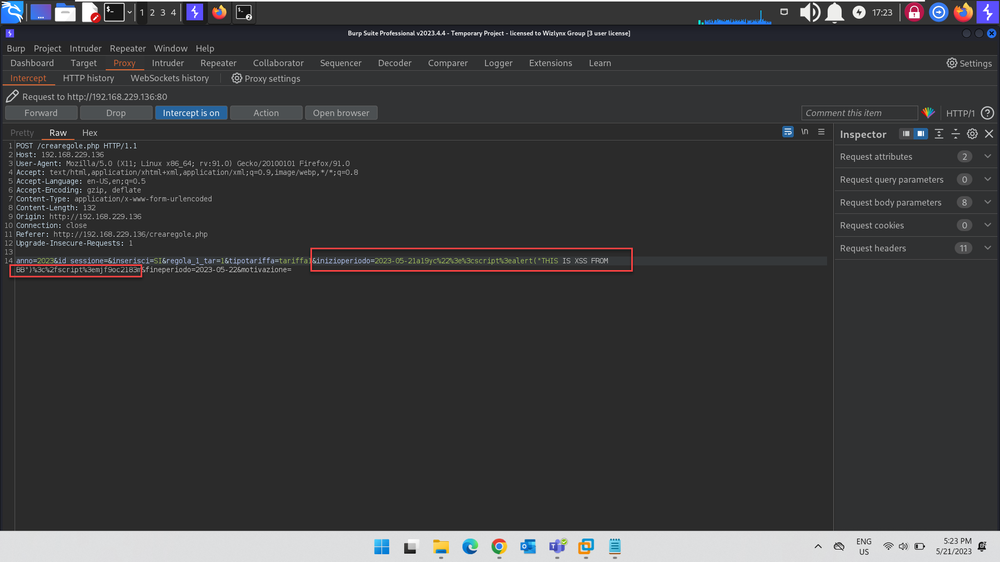The height and width of the screenshot is (562, 1000).
Task: Drop the intercepted request
Action: pos(116,113)
